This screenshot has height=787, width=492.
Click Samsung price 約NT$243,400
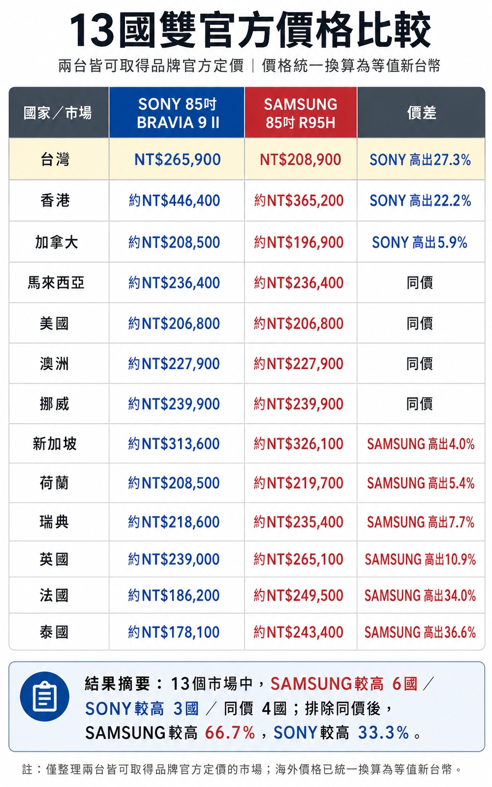coord(299,632)
